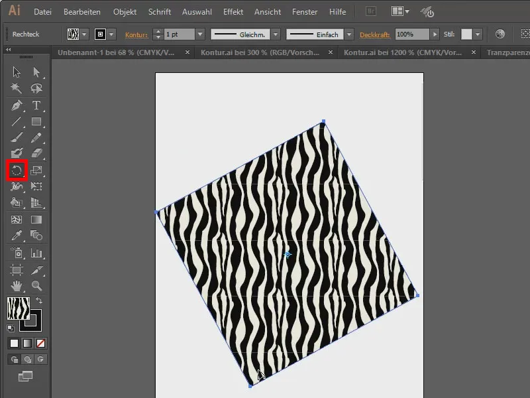Select the Column Graph tool
Image resolution: width=530 pixels, height=398 pixels.
(36, 253)
